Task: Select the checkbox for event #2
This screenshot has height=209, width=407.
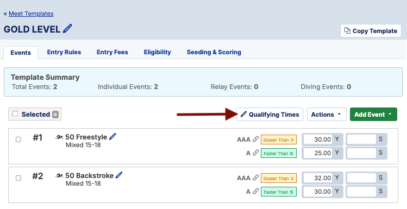Action: (x=18, y=178)
